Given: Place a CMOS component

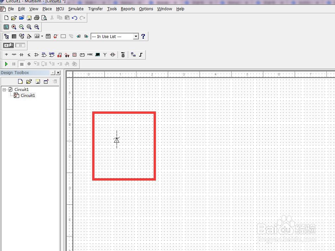Looking at the screenshot, I should 52,55.
